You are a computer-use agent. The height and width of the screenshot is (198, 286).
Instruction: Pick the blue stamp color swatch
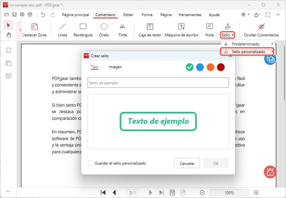coord(200,67)
